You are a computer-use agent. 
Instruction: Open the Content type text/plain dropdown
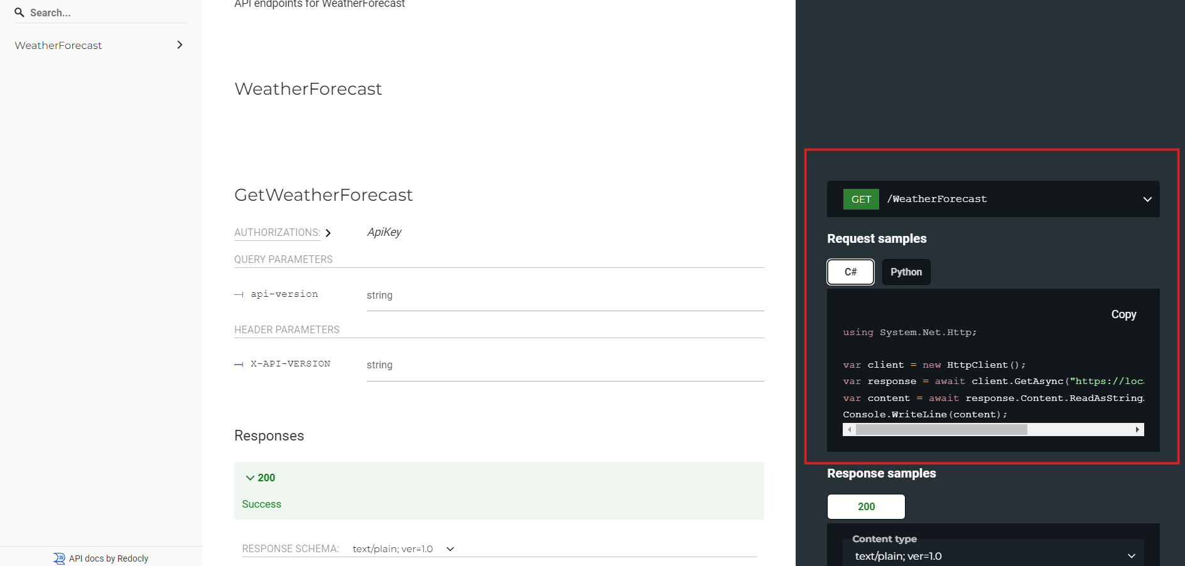click(x=993, y=556)
